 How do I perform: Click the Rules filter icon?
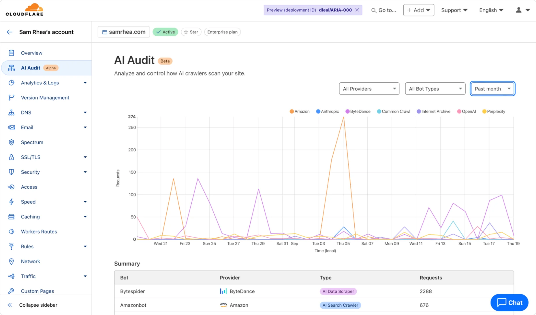(x=11, y=246)
